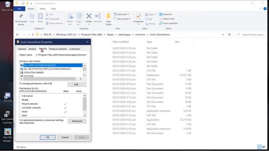
Task: Click the Pin to Quick access icon
Action: pyautogui.click(x=21, y=16)
